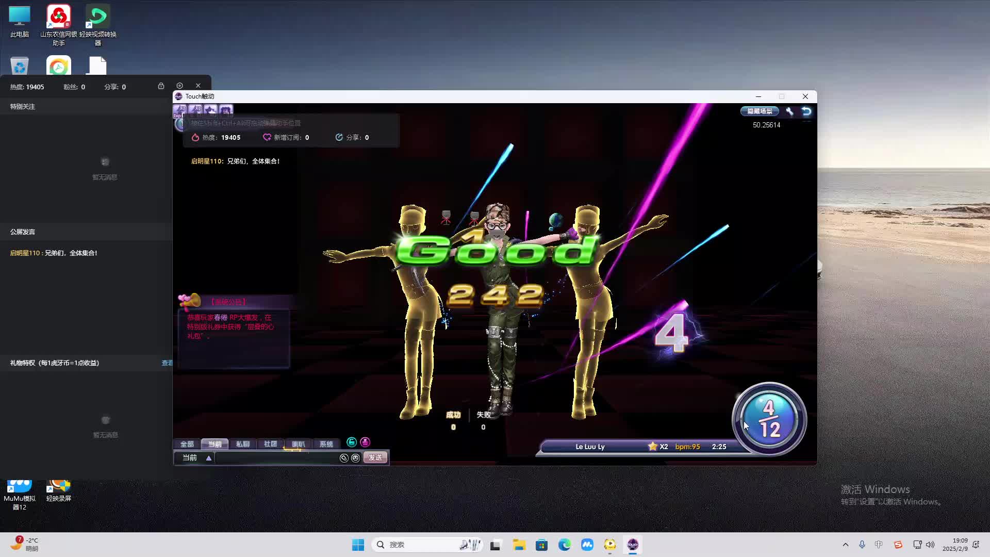Click the Exp X2 buff icon
The width and height of the screenshot is (990, 557).
(180, 110)
